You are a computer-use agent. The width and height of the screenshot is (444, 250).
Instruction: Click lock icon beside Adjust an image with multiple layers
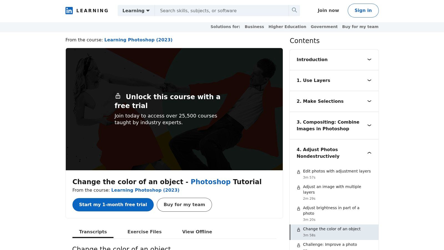click(x=299, y=187)
